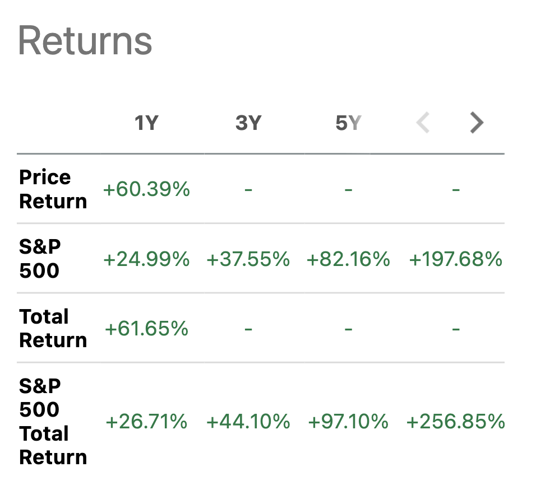Select the +60.39% Price Return value
Image resolution: width=536 pixels, height=495 pixels.
pos(147,189)
